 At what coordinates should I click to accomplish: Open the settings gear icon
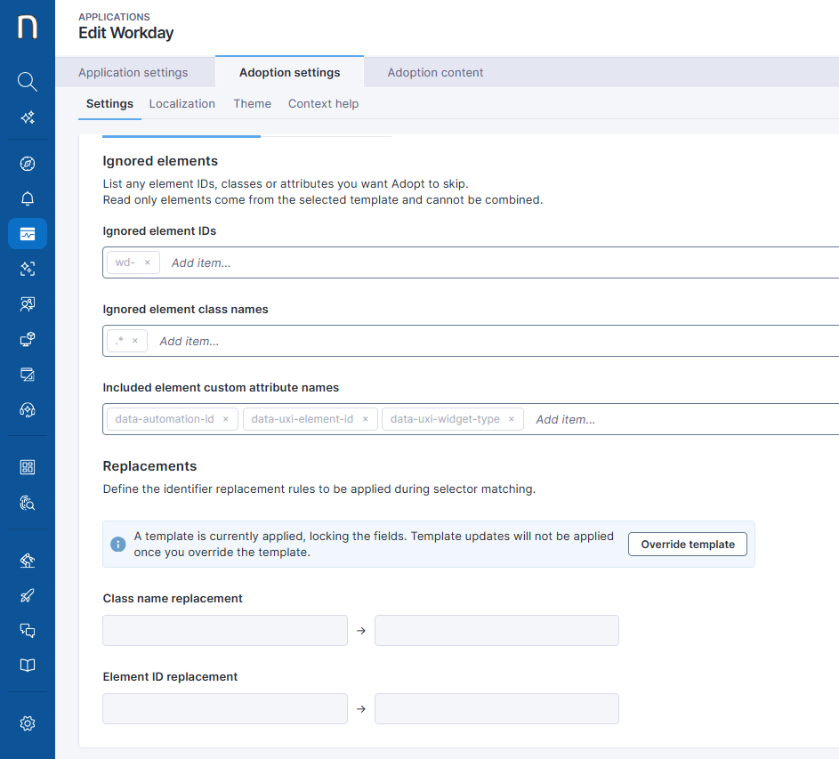[x=28, y=723]
